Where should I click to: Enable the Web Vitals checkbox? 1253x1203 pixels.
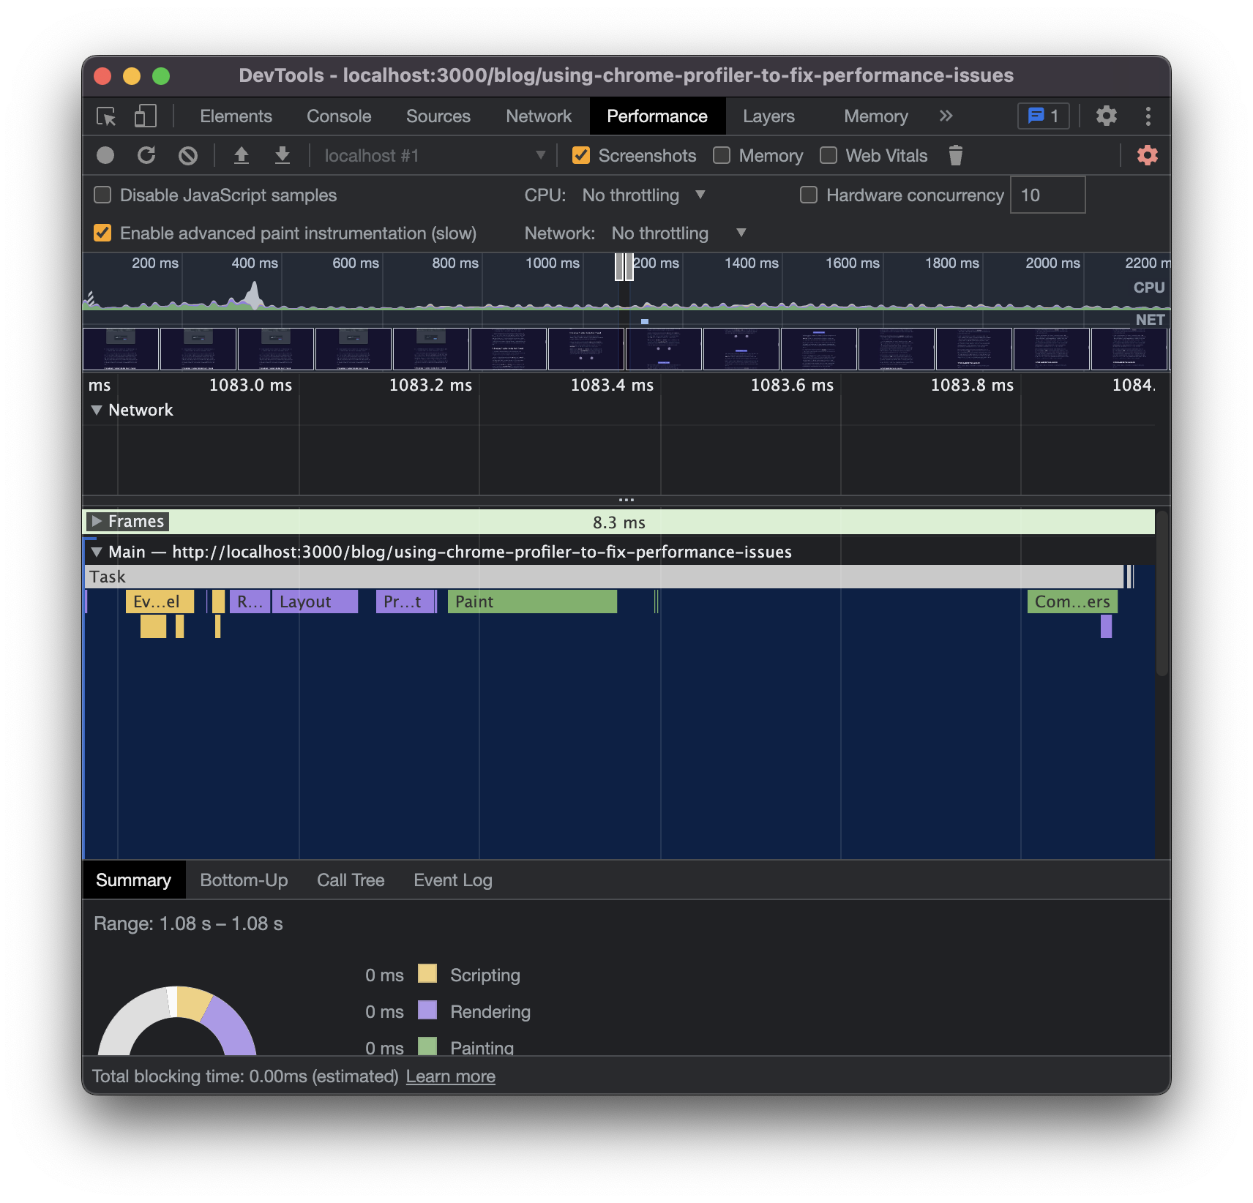829,156
